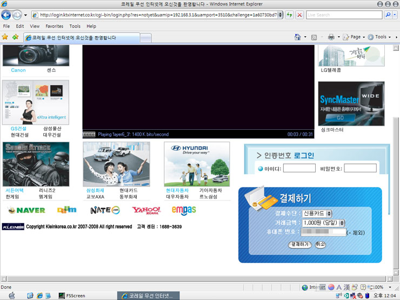Refresh the page with the green arrows icon
The height and width of the screenshot is (300, 400).
pyautogui.click(x=289, y=15)
